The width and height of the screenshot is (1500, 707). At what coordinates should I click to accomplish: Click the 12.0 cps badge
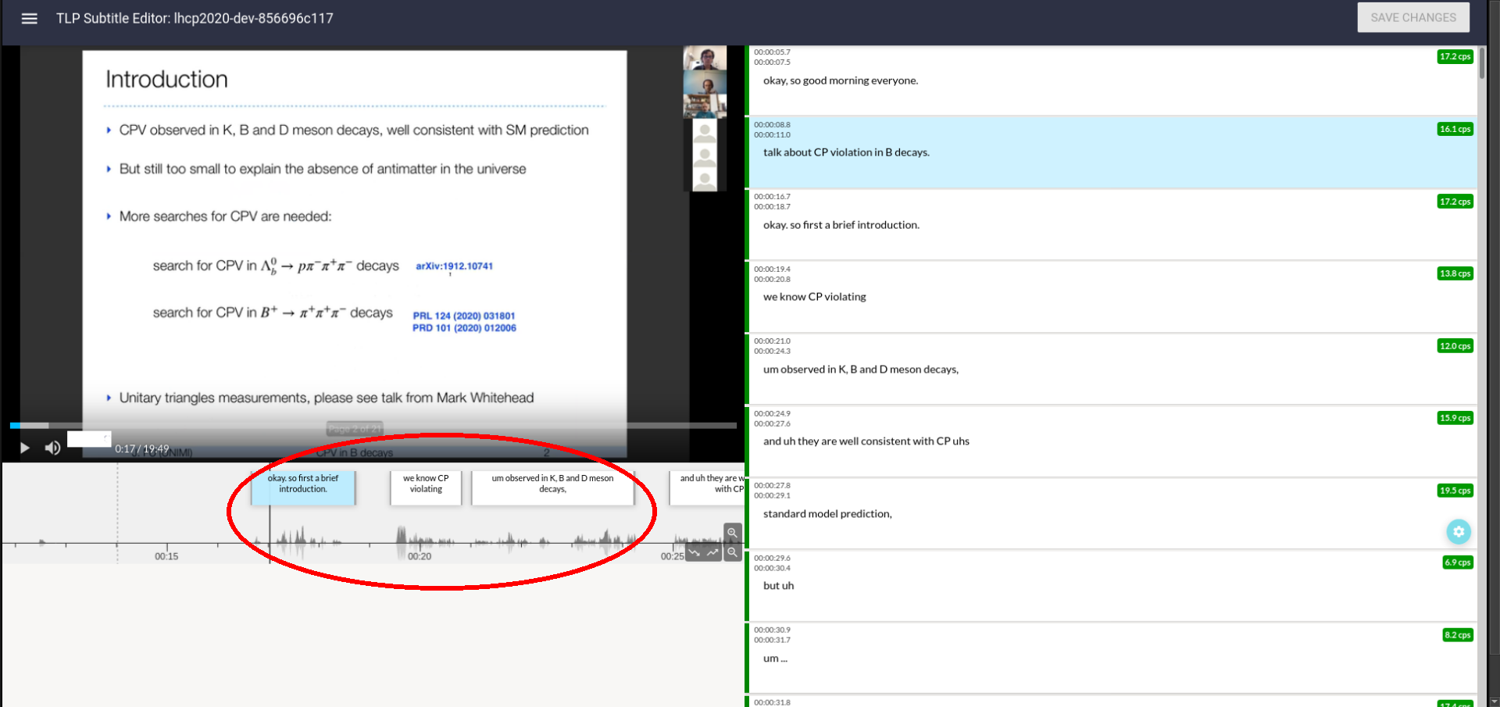[x=1455, y=346]
